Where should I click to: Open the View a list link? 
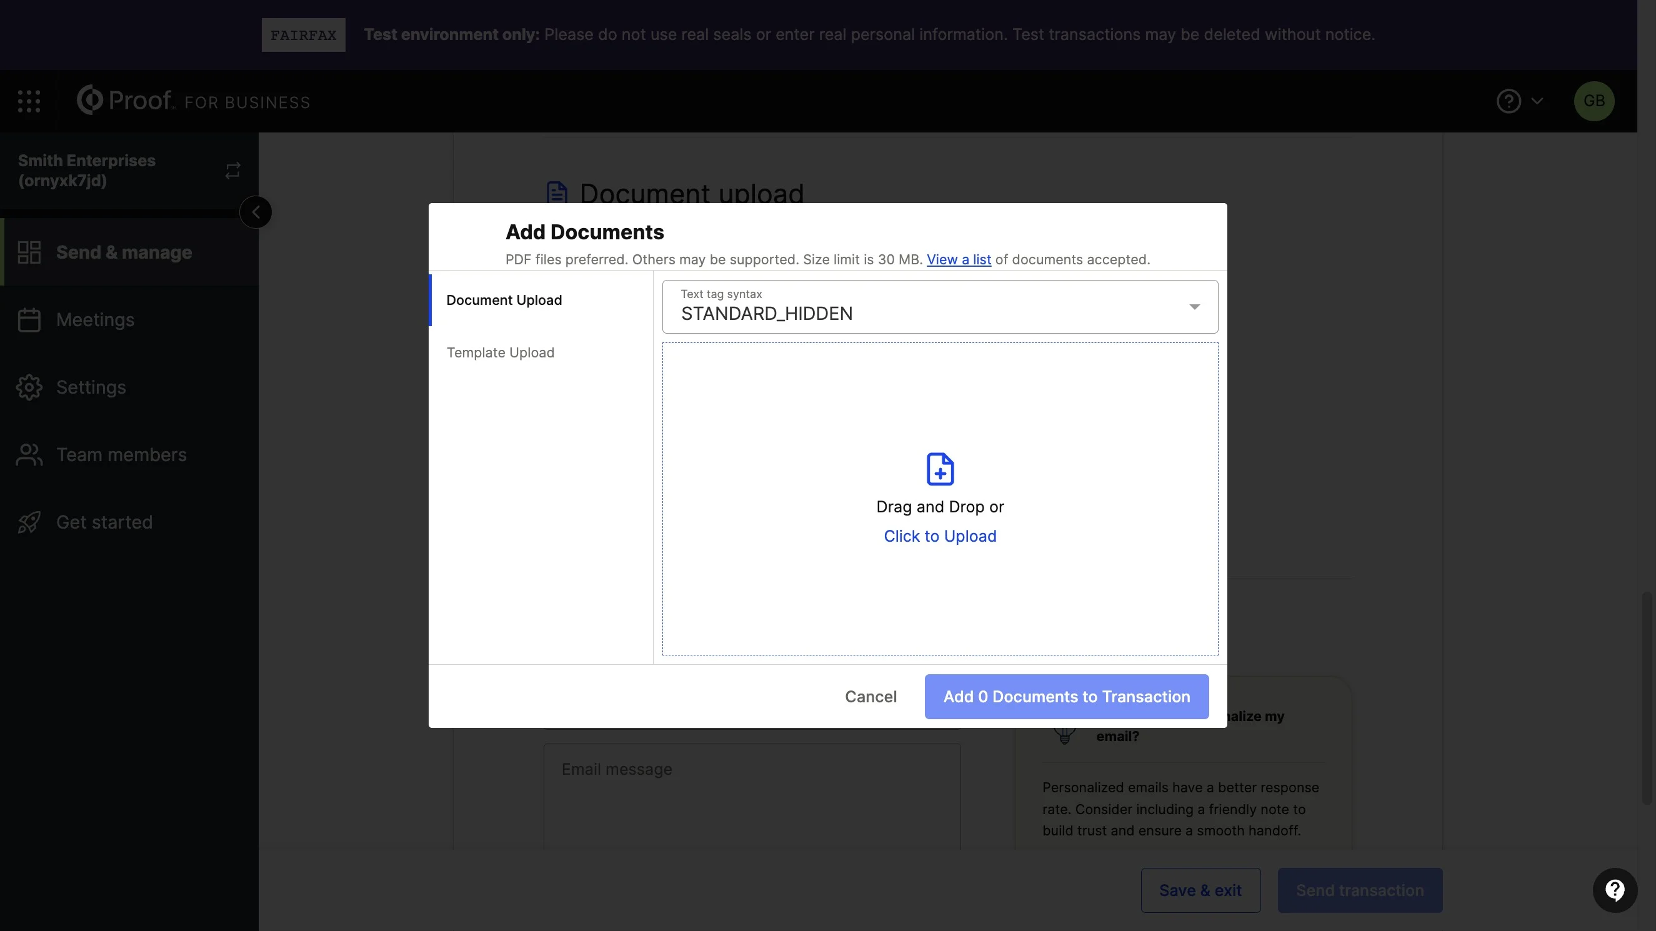click(x=959, y=260)
